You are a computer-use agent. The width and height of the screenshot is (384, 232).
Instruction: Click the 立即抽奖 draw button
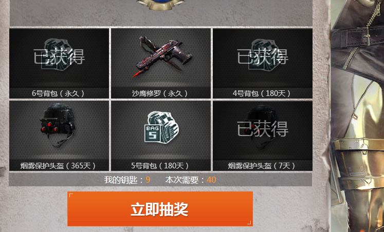[x=160, y=209]
